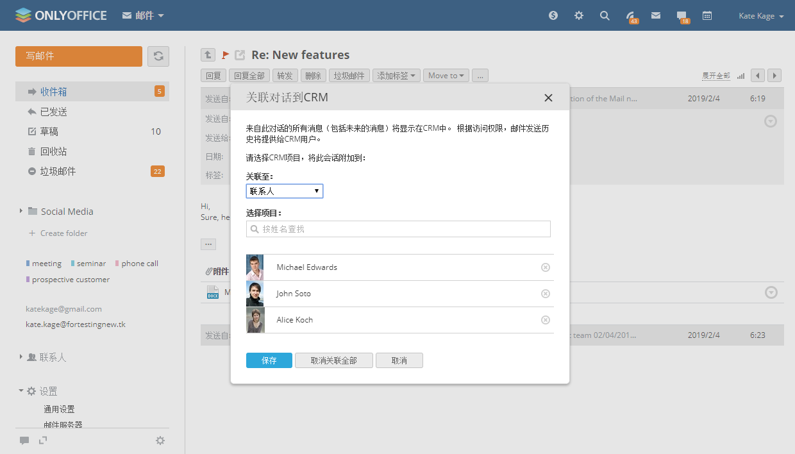Remove John Soto link with x icon
Viewport: 795px width, 454px height.
coord(546,294)
